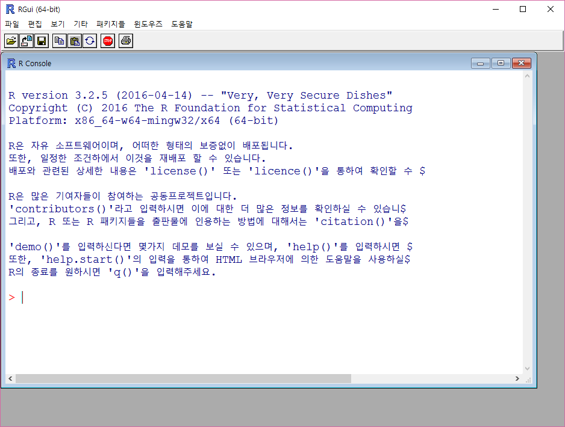Close the RGui main window
Screen dimensions: 565x427
(550, 10)
